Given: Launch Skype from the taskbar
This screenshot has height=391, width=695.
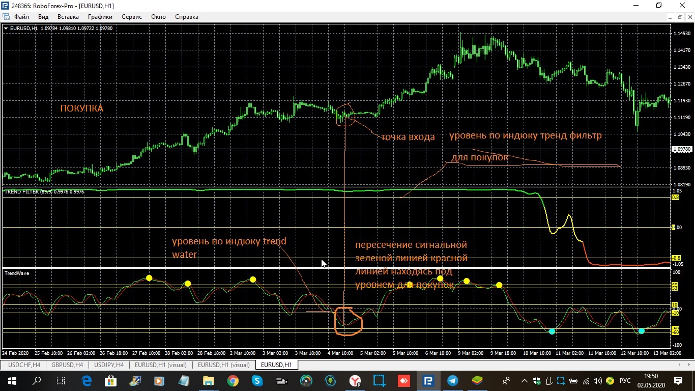Looking at the screenshot, I should click(257, 380).
